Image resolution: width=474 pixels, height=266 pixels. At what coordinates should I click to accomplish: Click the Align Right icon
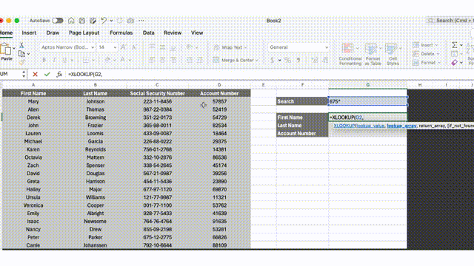[173, 60]
